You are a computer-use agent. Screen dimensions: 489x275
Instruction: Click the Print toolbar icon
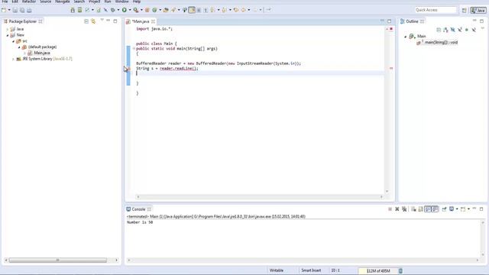click(x=29, y=10)
